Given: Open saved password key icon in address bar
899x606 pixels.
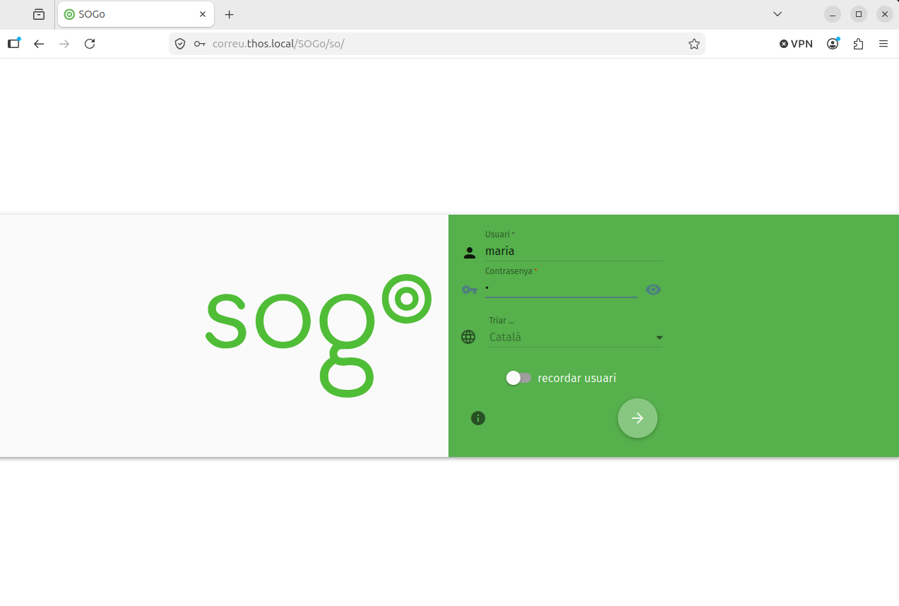Looking at the screenshot, I should coord(200,44).
